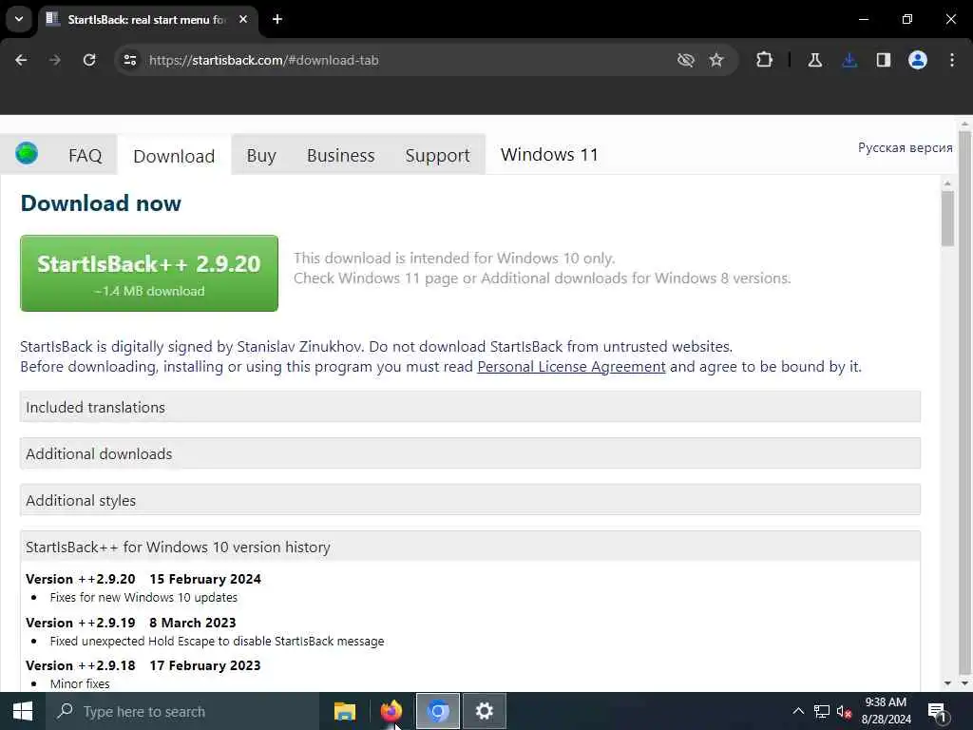973x730 pixels.
Task: Bookmark this page with the star
Action: point(716,60)
